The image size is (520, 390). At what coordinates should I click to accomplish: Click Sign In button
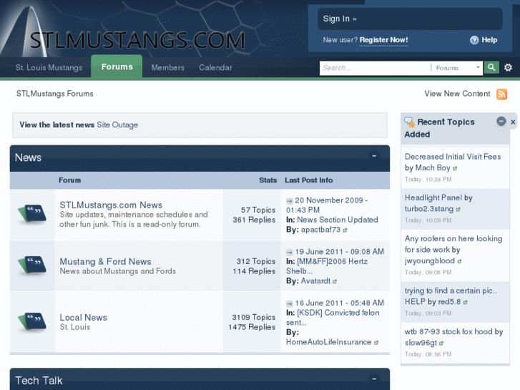pos(410,19)
